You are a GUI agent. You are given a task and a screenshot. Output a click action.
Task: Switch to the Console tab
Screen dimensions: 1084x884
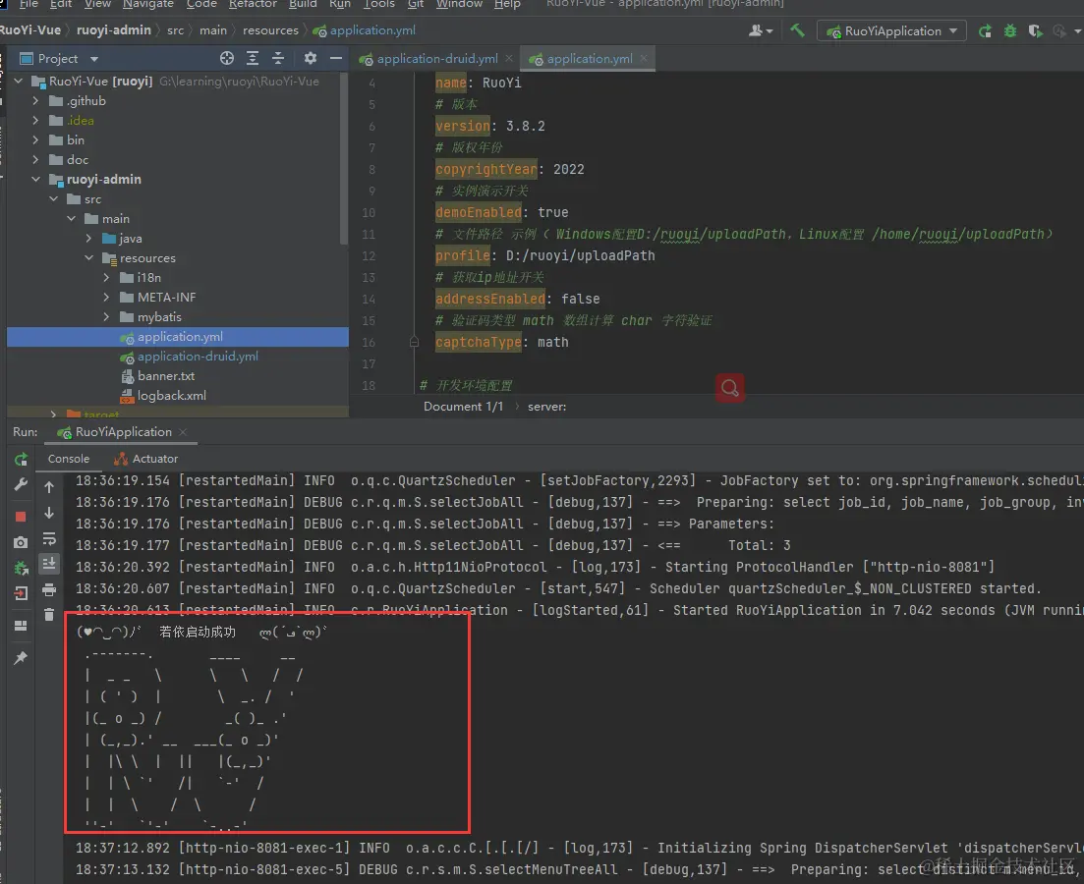coord(69,459)
